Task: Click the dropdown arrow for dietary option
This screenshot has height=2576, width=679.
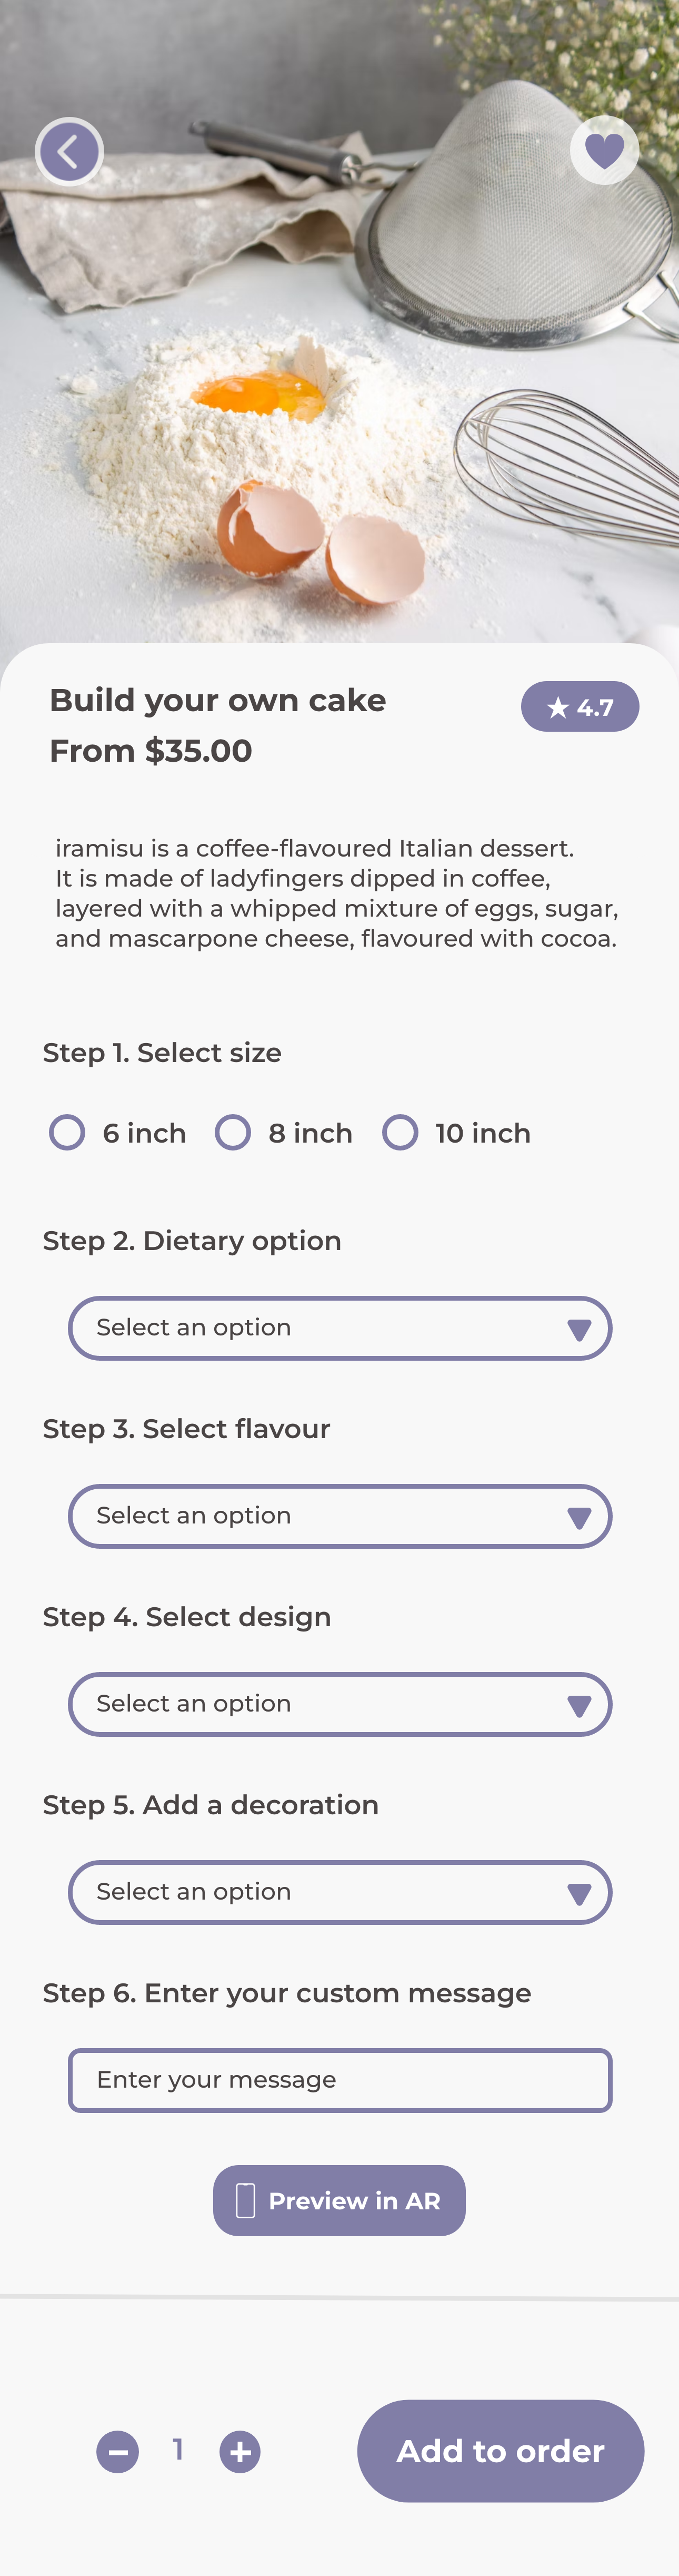Action: click(x=579, y=1329)
